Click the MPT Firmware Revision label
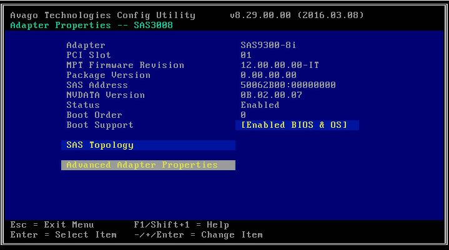 point(125,65)
